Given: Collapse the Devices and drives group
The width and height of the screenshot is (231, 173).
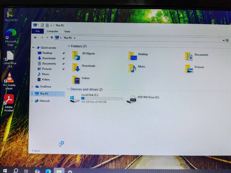Looking at the screenshot, I should click(68, 89).
